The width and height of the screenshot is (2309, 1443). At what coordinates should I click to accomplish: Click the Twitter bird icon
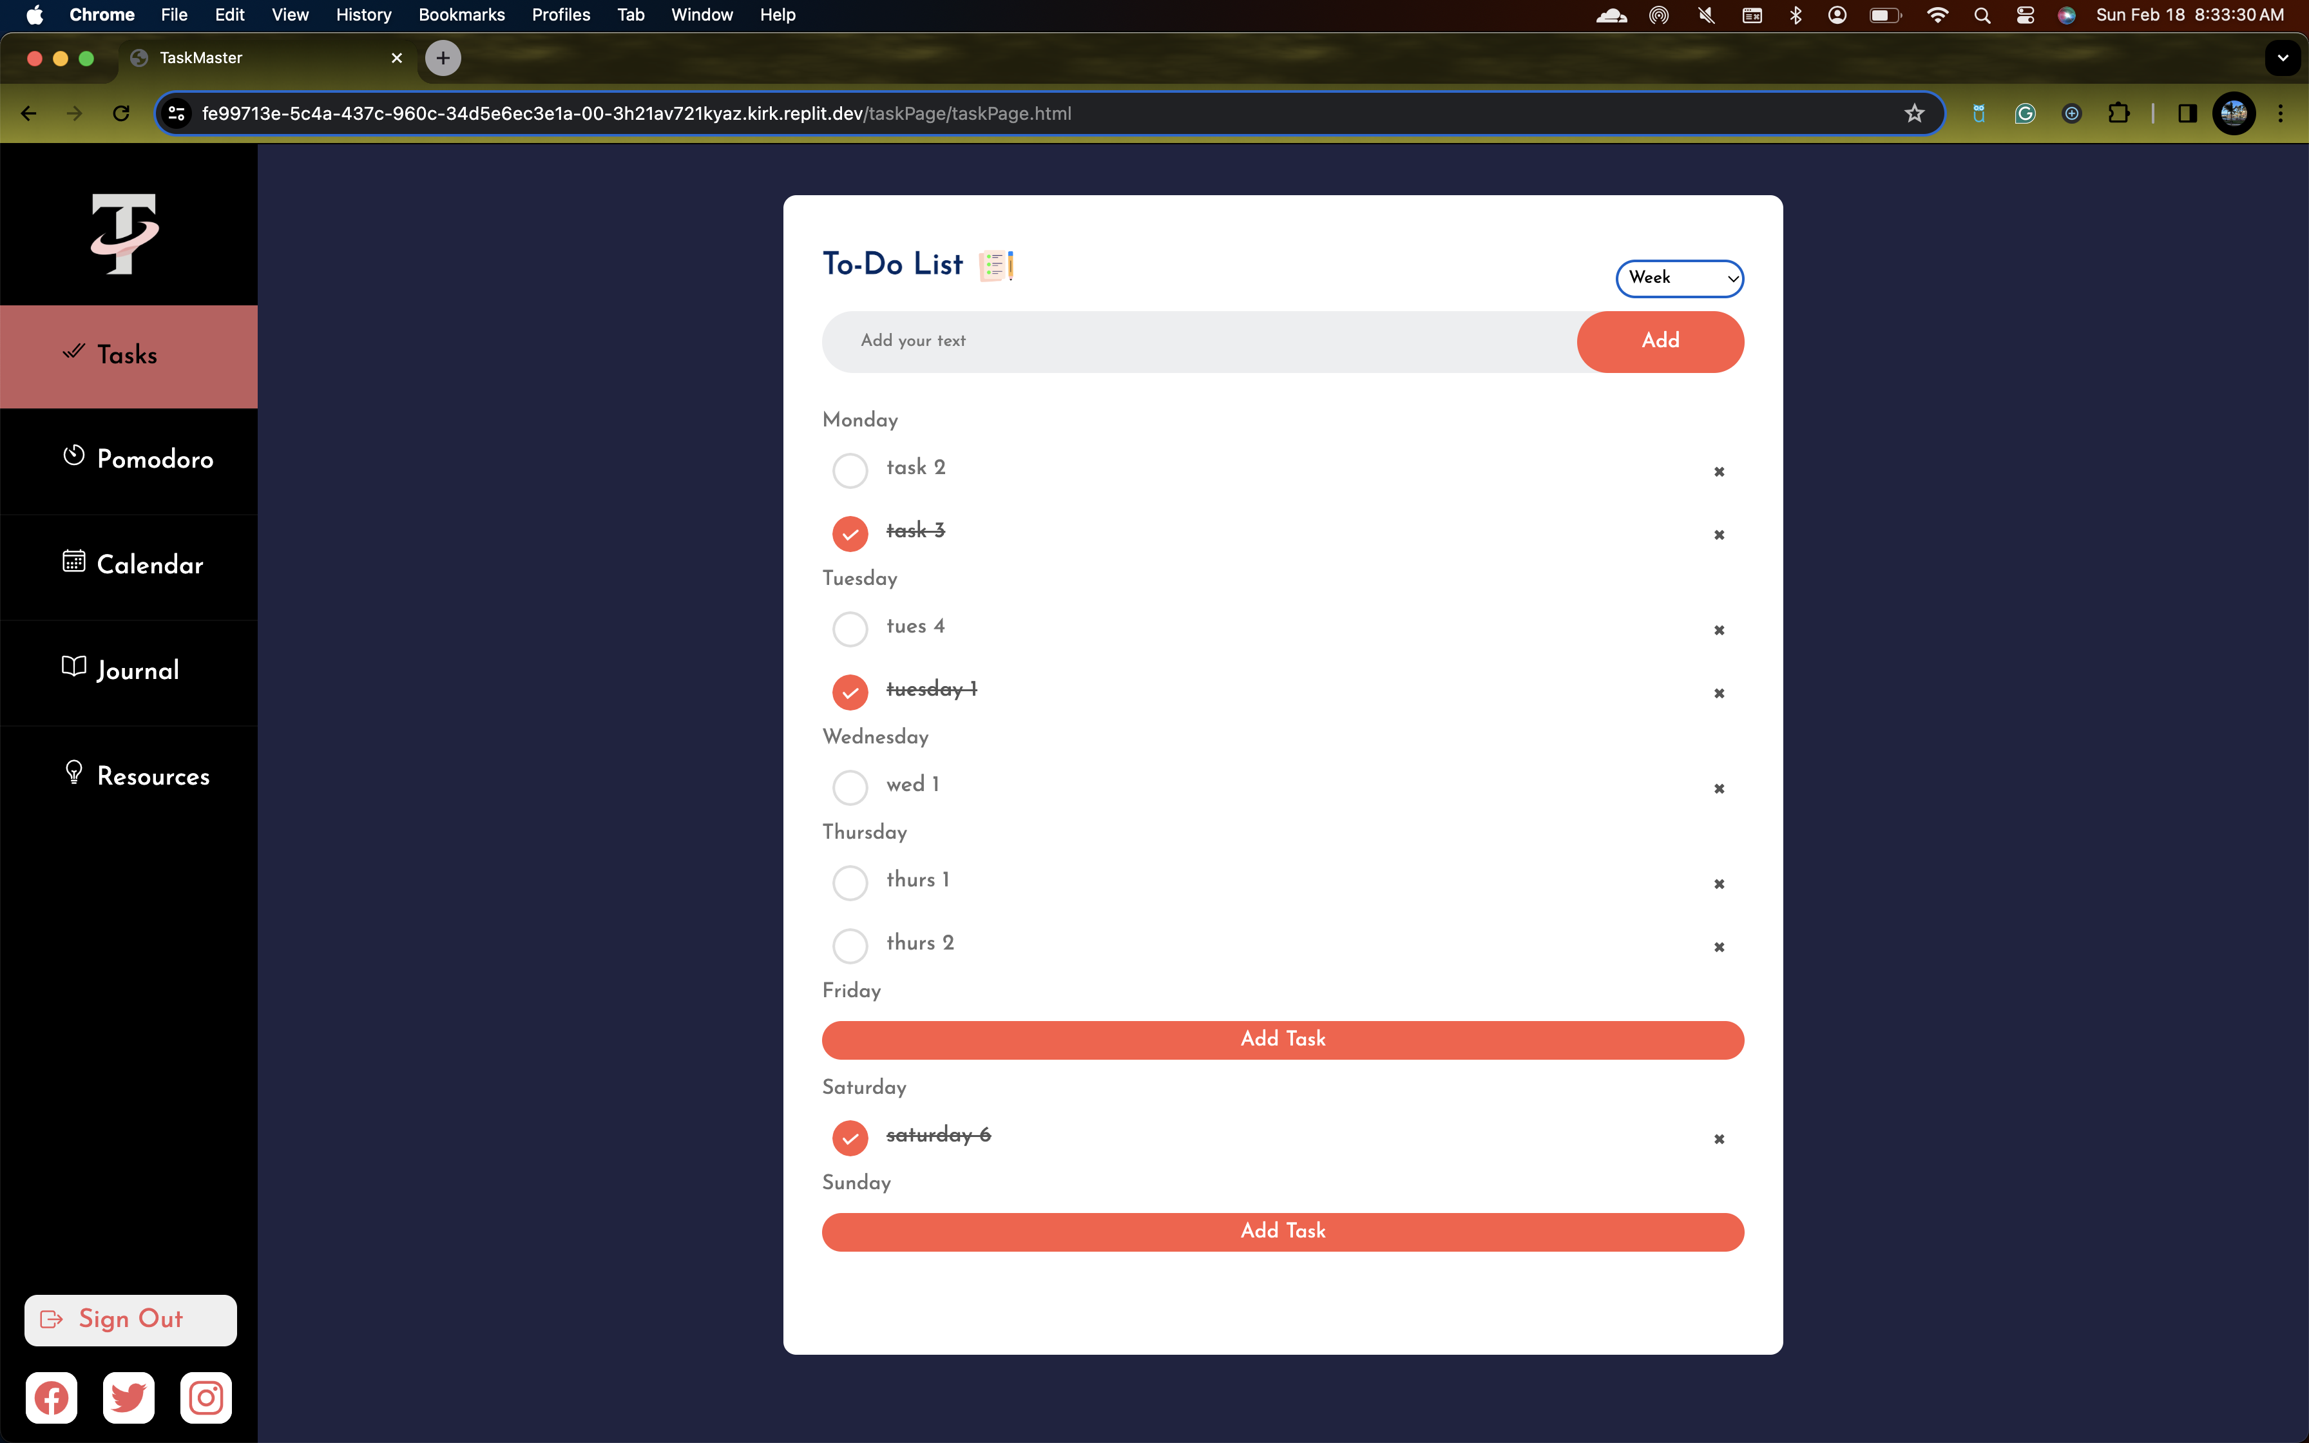[x=129, y=1398]
